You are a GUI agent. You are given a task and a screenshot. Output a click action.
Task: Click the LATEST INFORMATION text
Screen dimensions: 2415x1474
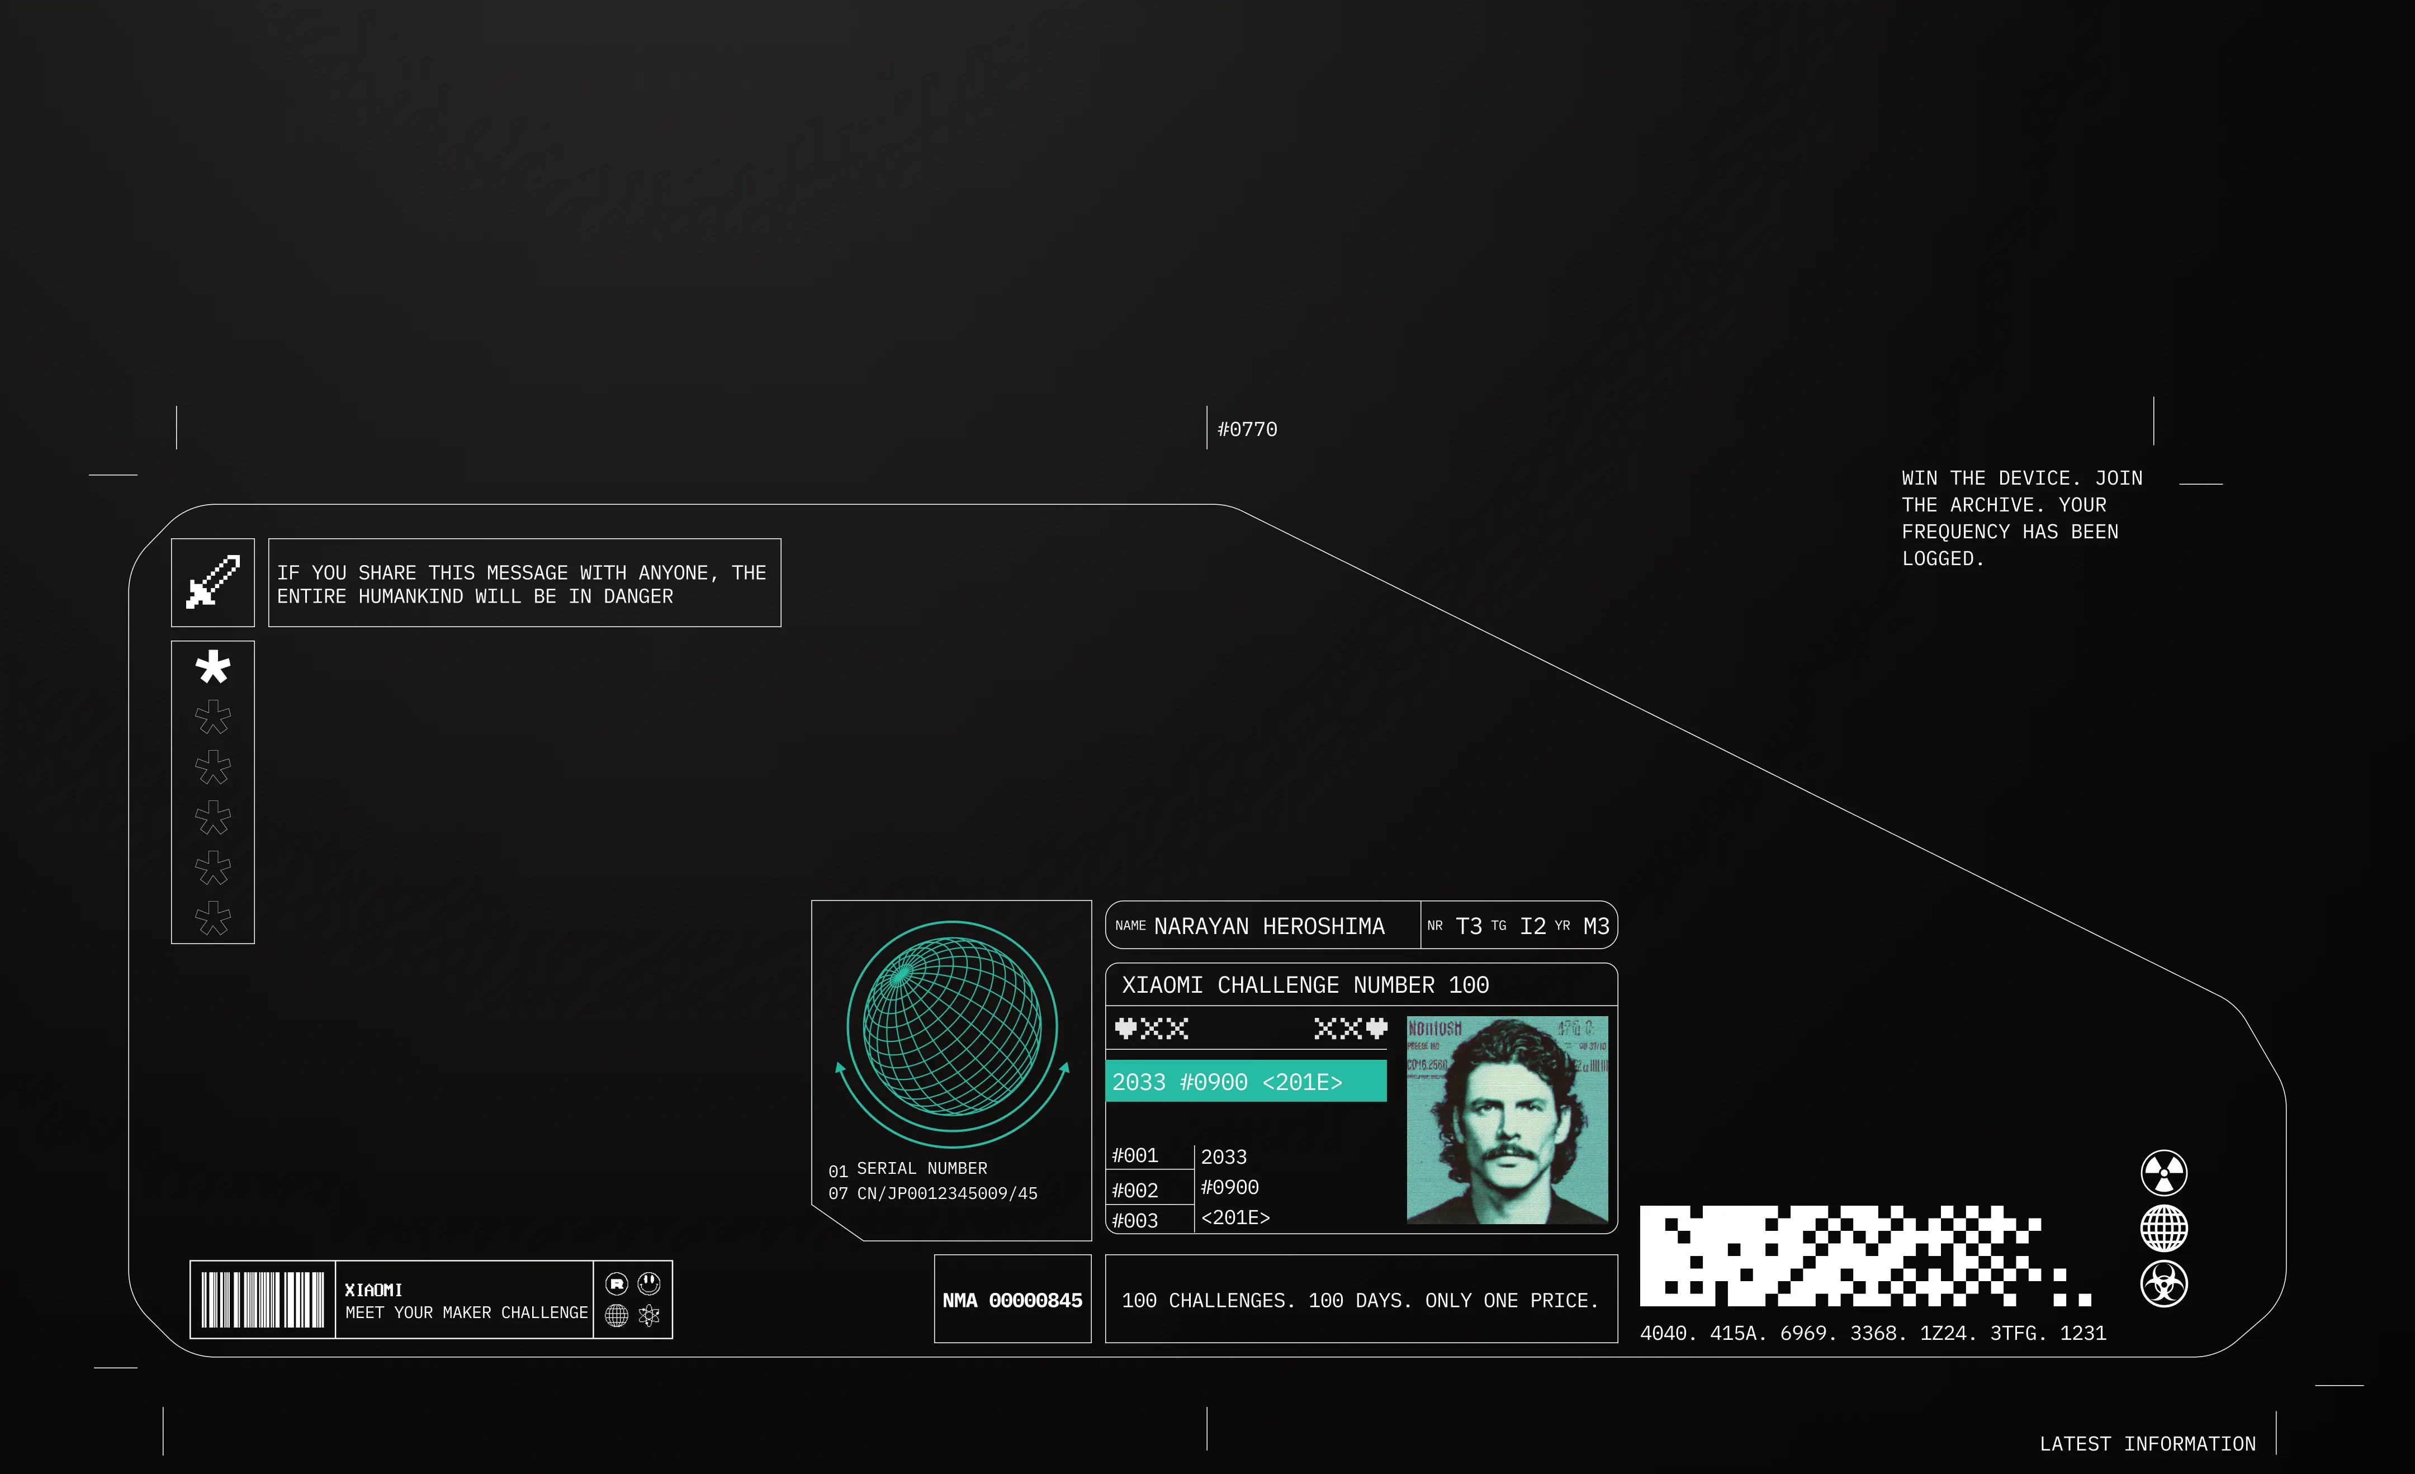2147,1444
